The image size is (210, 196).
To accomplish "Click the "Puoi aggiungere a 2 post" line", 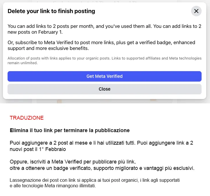I will 101,143.
